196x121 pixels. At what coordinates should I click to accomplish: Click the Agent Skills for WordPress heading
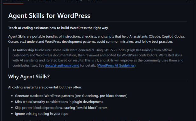point(49,16)
